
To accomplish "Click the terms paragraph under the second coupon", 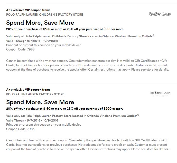I will tap(87, 144).
